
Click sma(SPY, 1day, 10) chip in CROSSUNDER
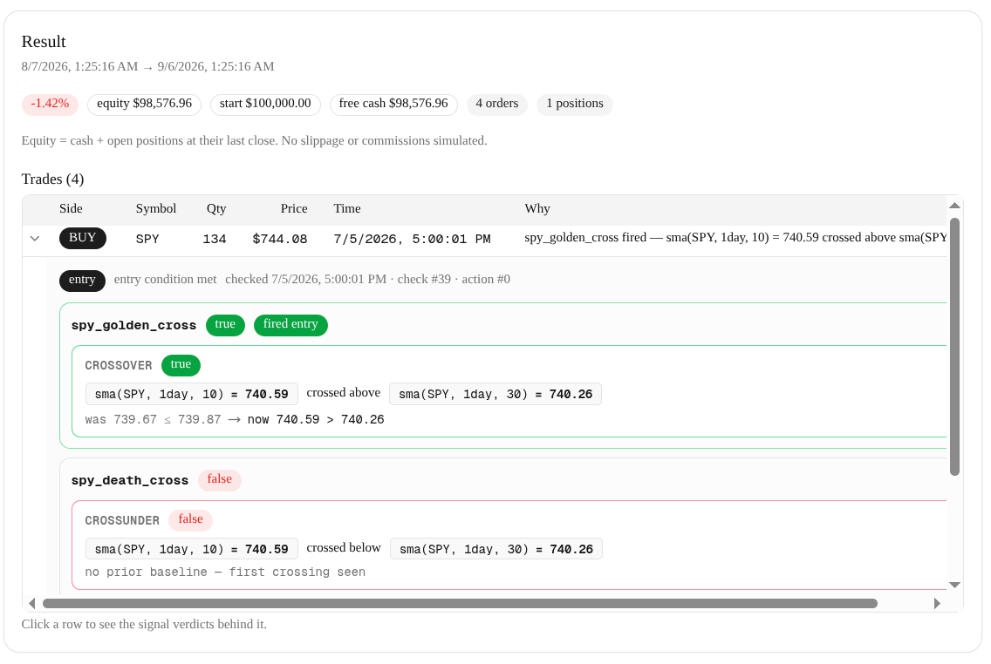(x=192, y=549)
